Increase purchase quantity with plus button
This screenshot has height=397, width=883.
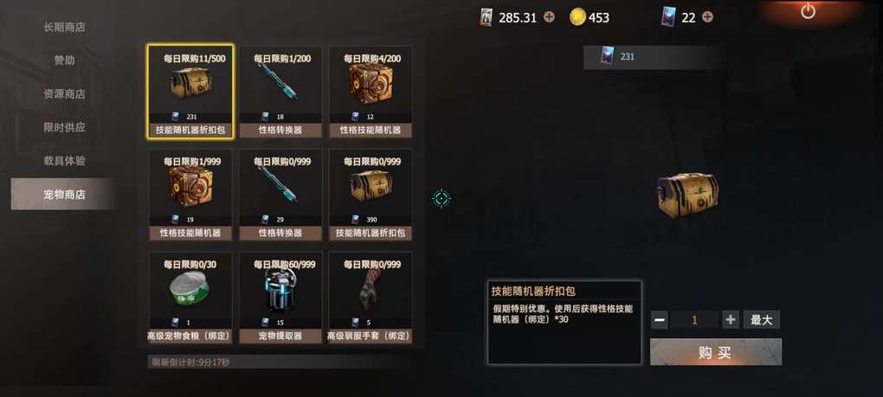(731, 320)
